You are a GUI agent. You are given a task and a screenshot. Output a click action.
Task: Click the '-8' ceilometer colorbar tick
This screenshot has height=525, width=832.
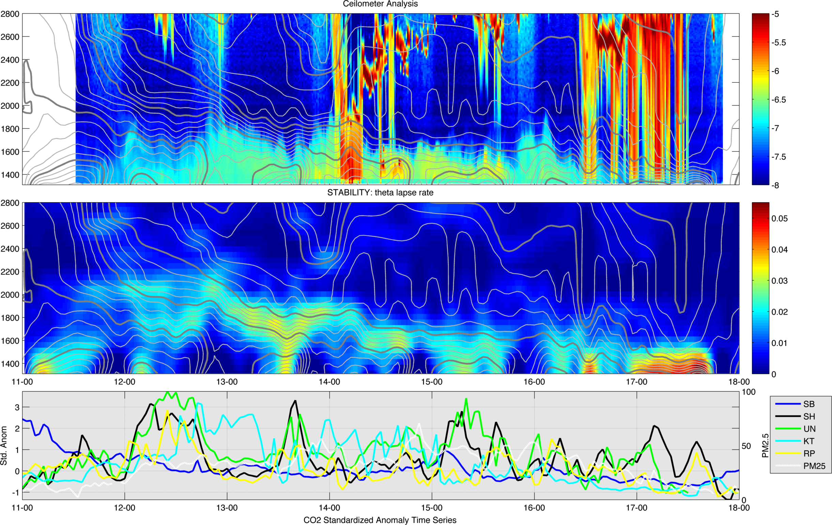[x=775, y=185]
